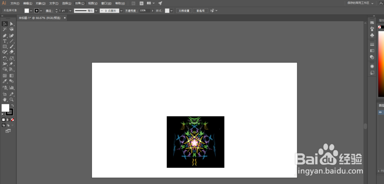Select the Curvature tool

12,36
